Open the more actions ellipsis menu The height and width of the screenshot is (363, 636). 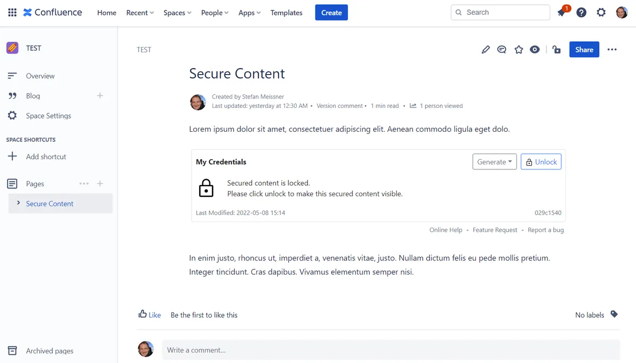612,50
